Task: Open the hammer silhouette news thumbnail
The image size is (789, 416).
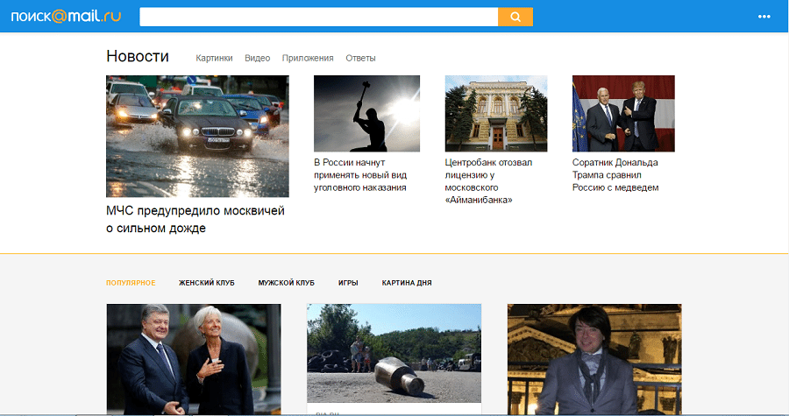Action: (x=366, y=113)
